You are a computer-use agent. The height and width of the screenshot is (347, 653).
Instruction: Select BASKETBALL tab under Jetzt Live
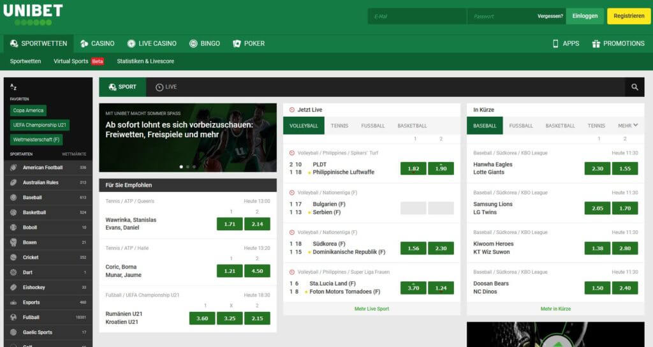412,126
